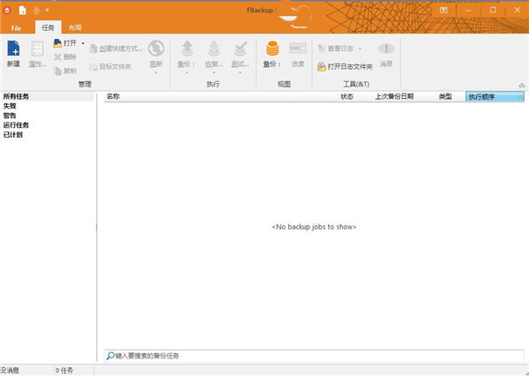Click the Open (打开) folder icon
The width and height of the screenshot is (529, 376).
point(57,43)
